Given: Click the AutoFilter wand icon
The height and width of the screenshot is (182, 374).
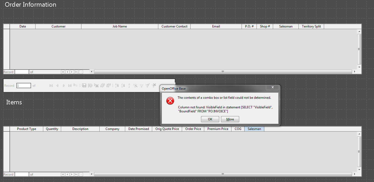Looking at the screenshot, I should [x=135, y=86].
